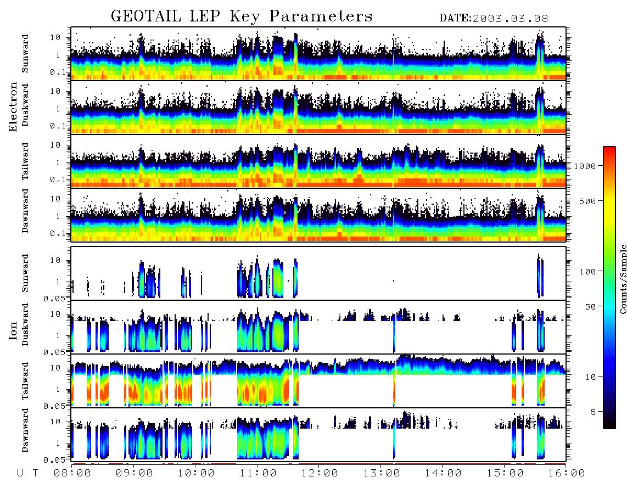This screenshot has width=627, height=483.
Task: Select the Ion Duskward axis label
Action: pyautogui.click(x=25, y=324)
